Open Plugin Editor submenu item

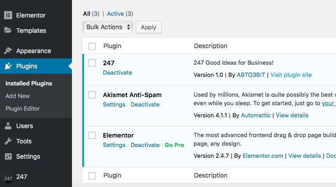click(22, 108)
